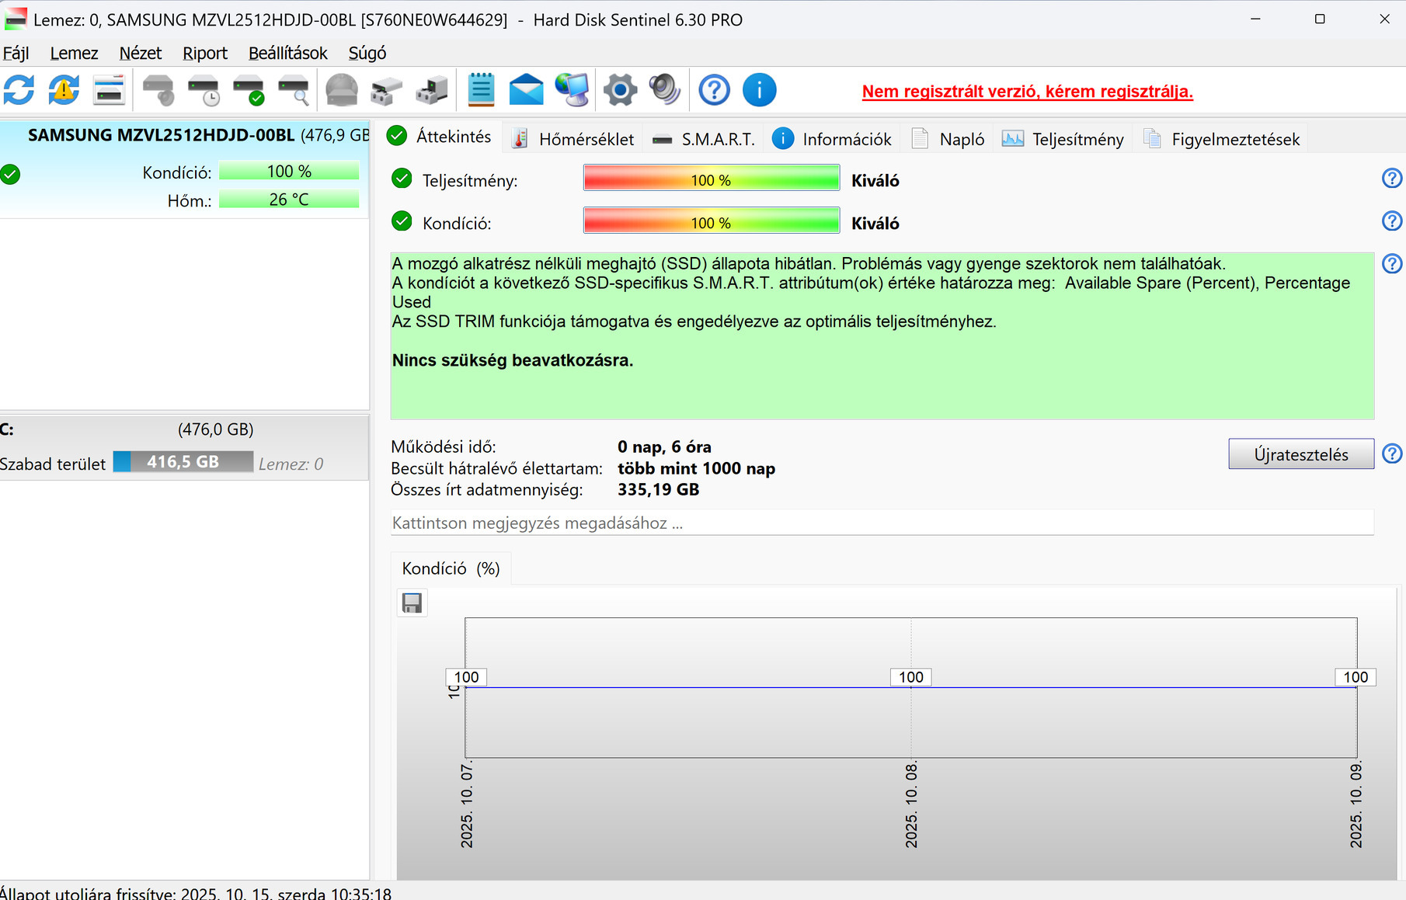This screenshot has width=1406, height=900.
Task: Click the Kondíció 100 % gradient bar
Action: pyautogui.click(x=712, y=222)
